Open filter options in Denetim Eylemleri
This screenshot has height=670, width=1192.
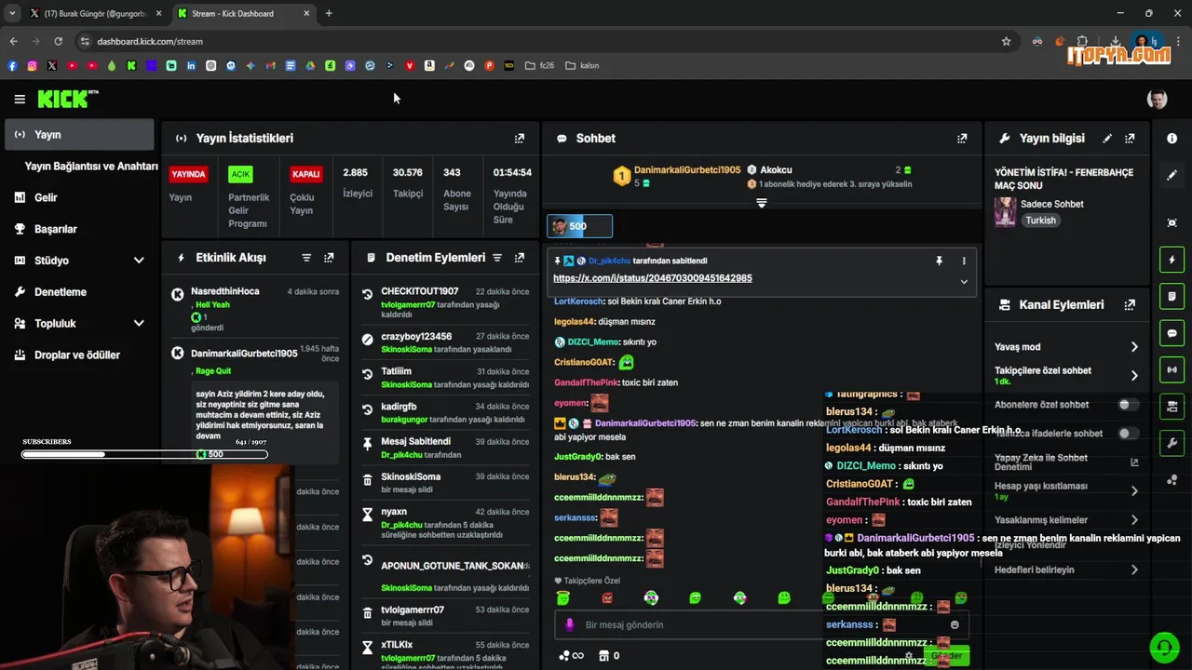coord(497,258)
